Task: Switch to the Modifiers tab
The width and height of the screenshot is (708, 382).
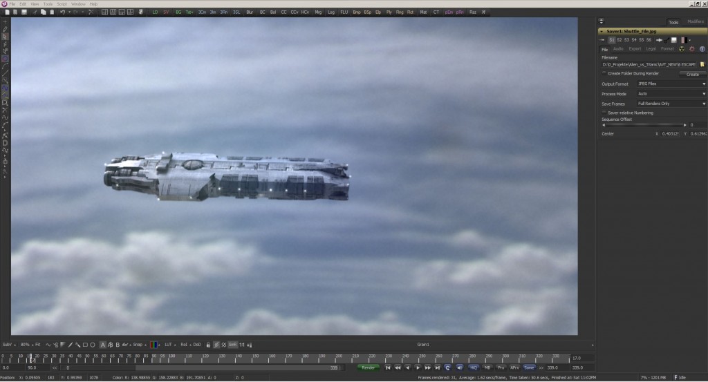Action: (x=695, y=21)
